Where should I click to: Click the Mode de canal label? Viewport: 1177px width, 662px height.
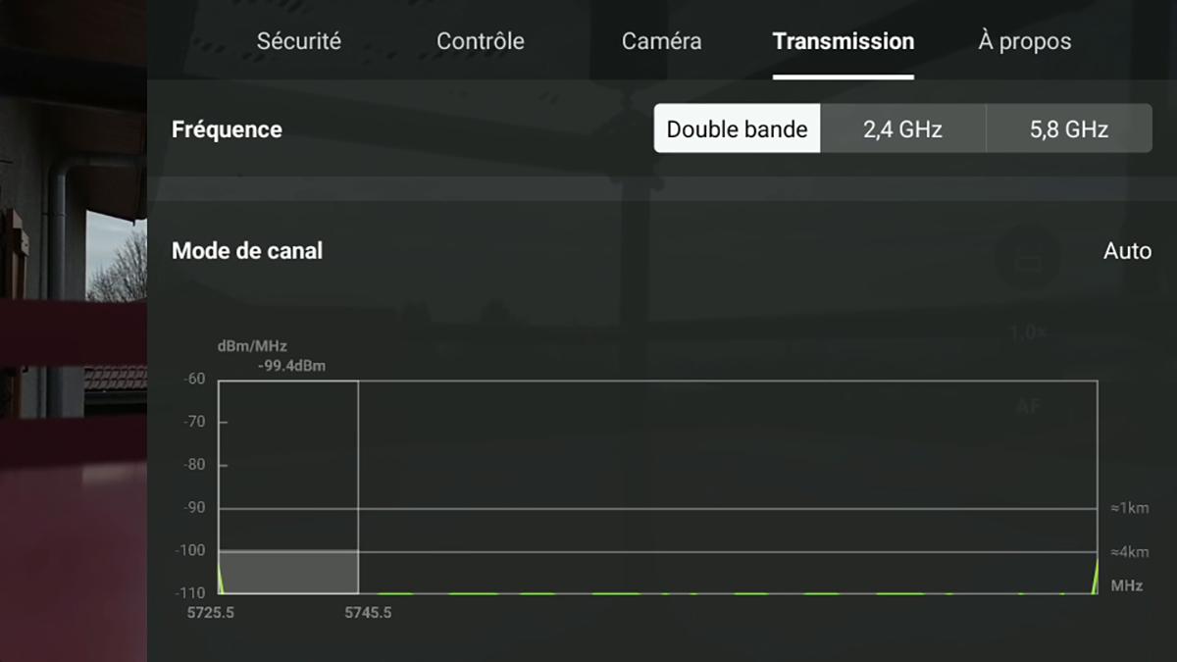247,250
